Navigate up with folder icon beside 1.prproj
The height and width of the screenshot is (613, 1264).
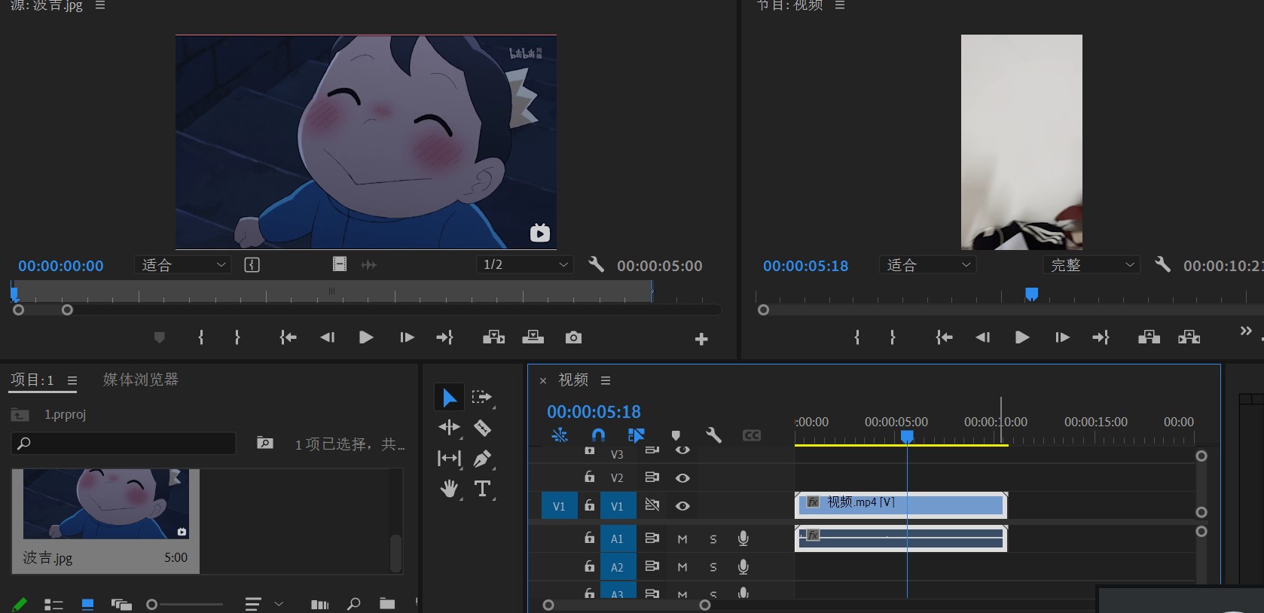[20, 415]
